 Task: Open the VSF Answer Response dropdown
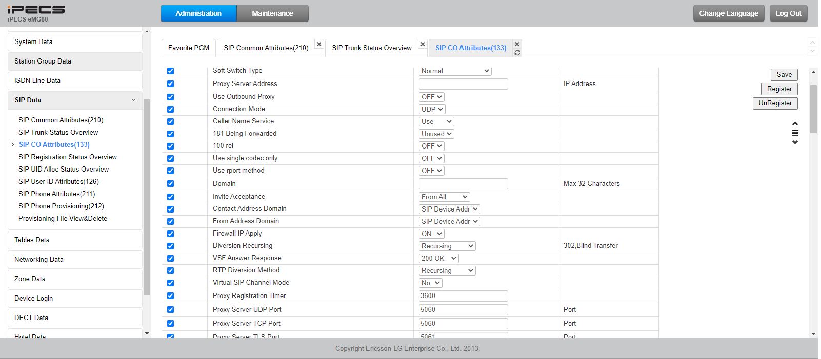pos(439,258)
